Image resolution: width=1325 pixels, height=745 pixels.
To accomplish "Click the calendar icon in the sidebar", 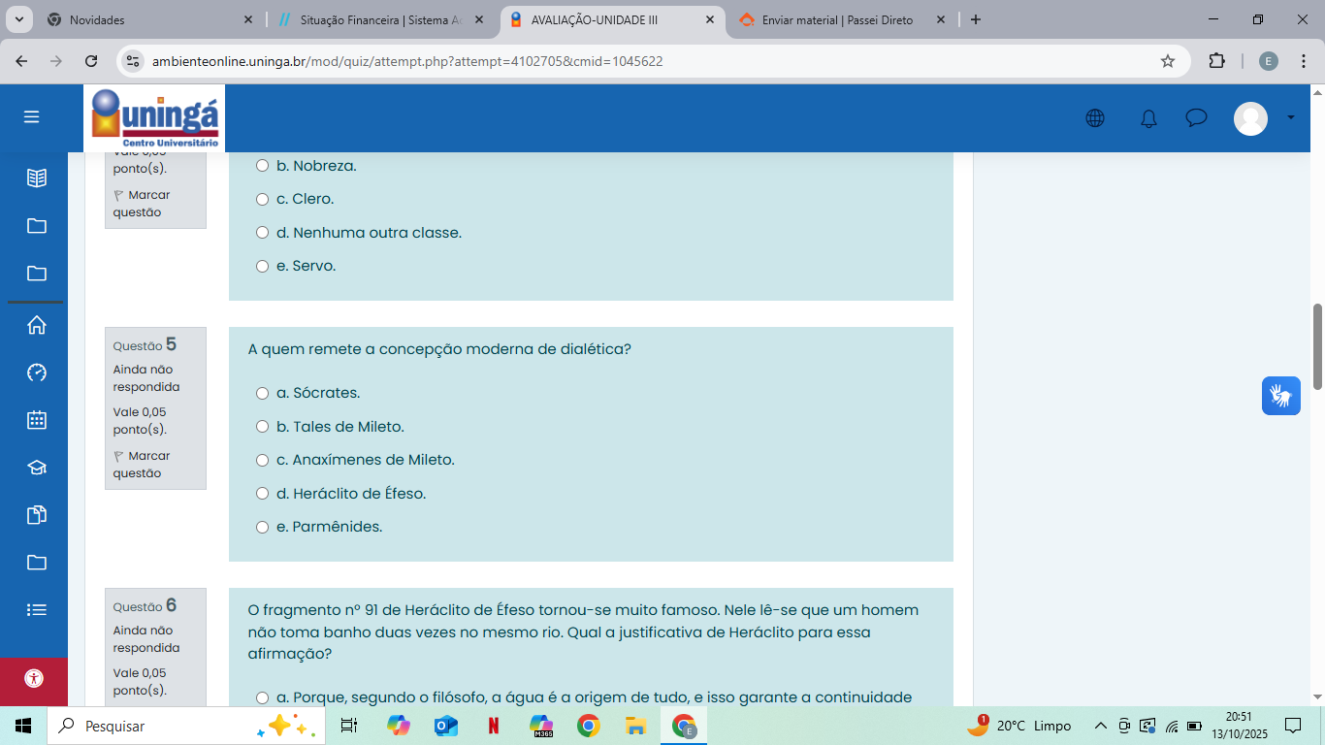I will 37,420.
